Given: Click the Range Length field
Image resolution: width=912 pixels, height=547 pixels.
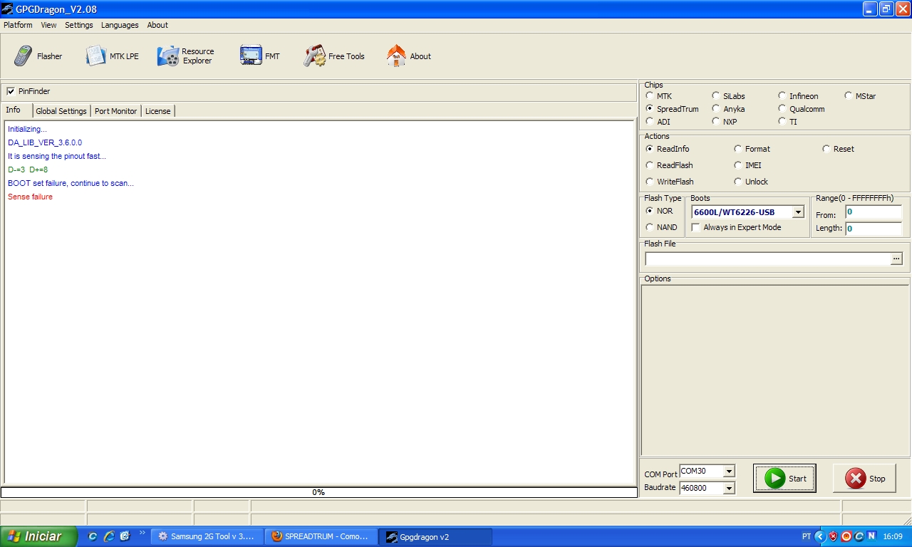Looking at the screenshot, I should (x=874, y=229).
